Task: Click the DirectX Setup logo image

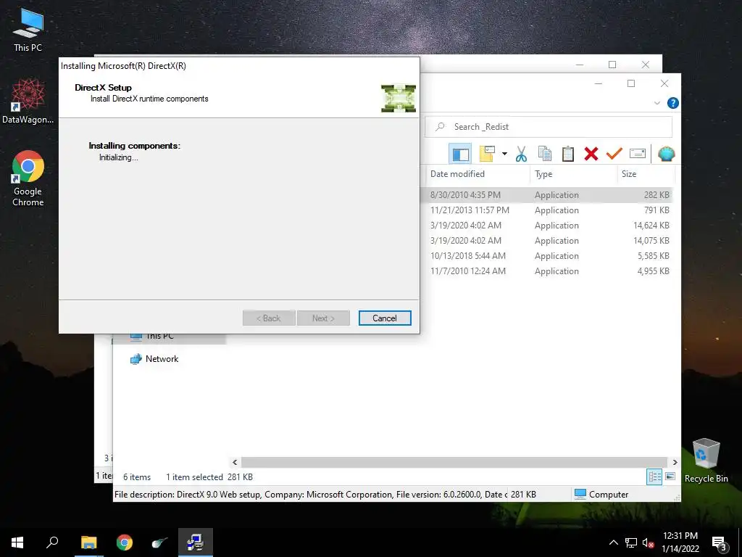Action: click(399, 99)
